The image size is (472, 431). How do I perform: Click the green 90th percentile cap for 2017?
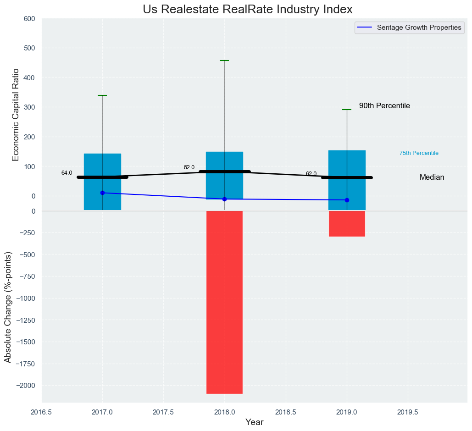[102, 95]
